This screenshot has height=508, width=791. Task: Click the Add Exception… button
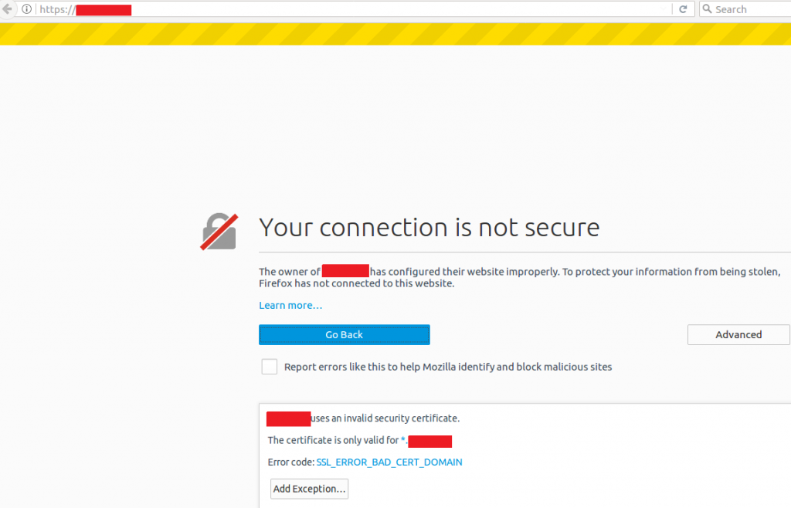pyautogui.click(x=309, y=489)
